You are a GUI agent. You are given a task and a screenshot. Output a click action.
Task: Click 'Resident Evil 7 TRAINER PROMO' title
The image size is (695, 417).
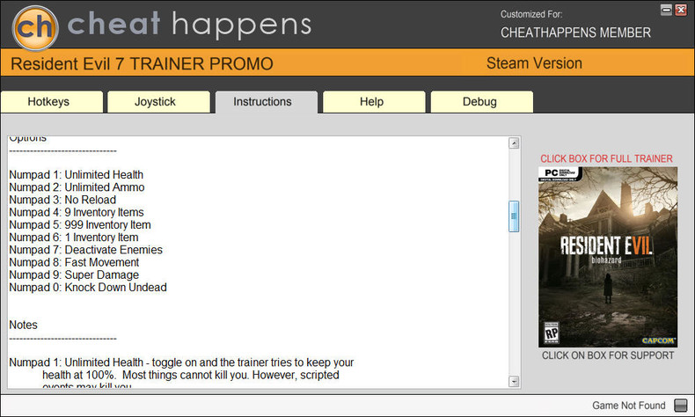142,64
